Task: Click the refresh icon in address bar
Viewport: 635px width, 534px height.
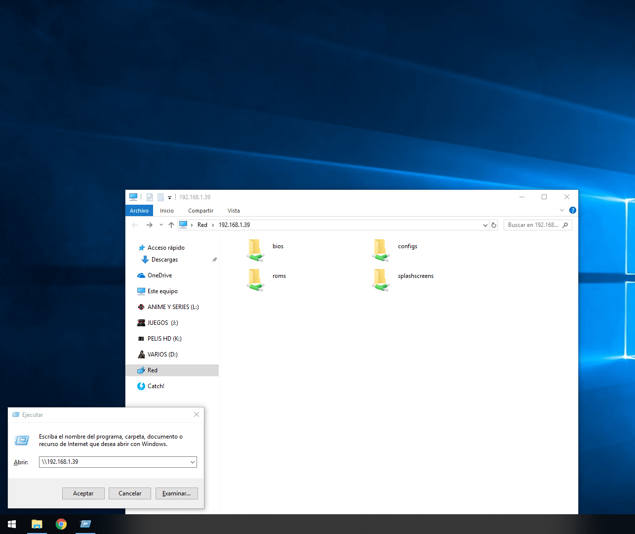Action: (493, 225)
